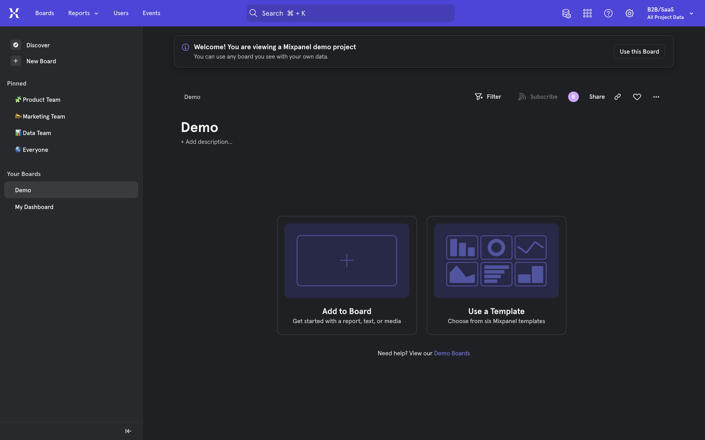
Task: Copy board link with chain icon
Action: point(618,97)
